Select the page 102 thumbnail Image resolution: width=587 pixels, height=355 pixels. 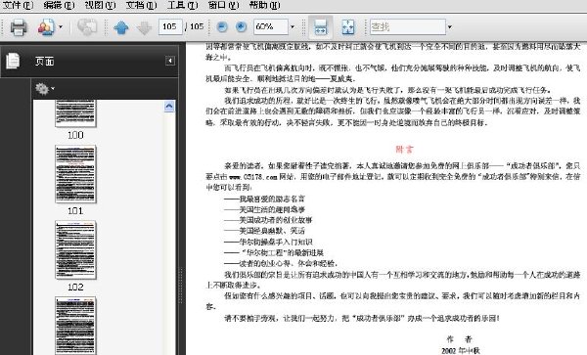click(75, 250)
